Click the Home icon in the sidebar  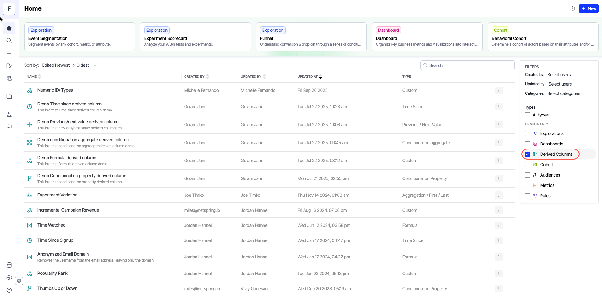pyautogui.click(x=9, y=28)
